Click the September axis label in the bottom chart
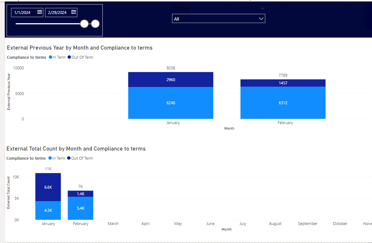 pyautogui.click(x=308, y=224)
